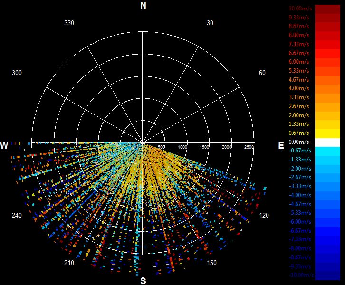This screenshot has width=345, height=285.
Task: Click the W compass label
Action: (x=4, y=145)
